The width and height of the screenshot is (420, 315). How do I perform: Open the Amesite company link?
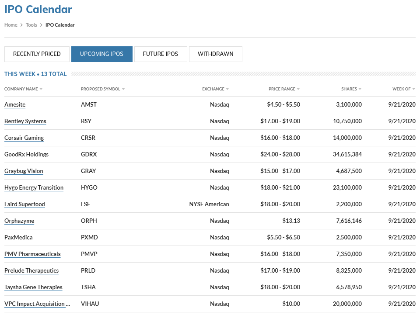pyautogui.click(x=15, y=104)
